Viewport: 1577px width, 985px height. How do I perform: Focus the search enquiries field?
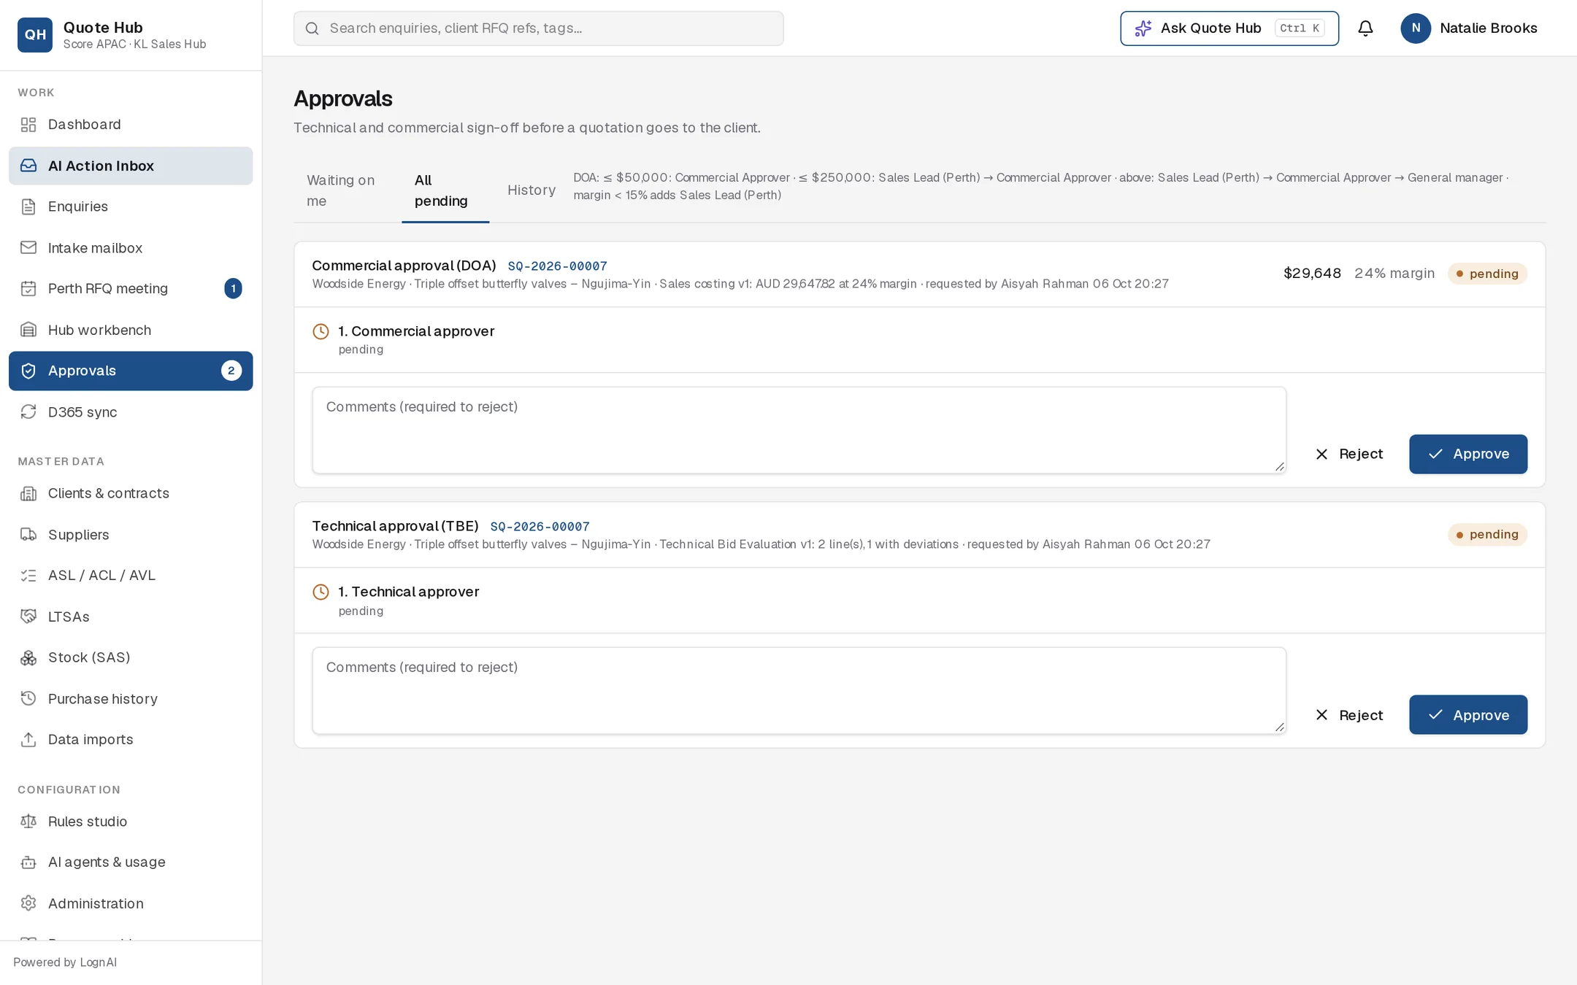(x=539, y=28)
